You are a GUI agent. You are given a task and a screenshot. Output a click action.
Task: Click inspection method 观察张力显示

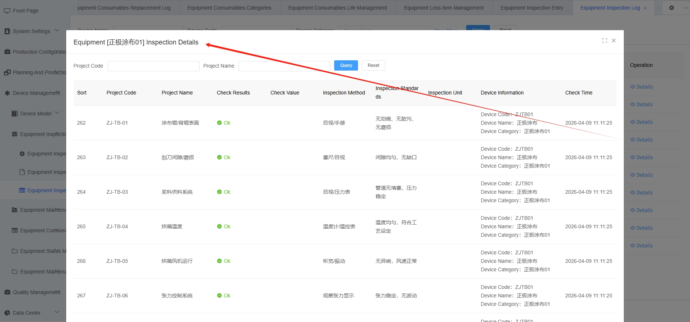pos(339,296)
